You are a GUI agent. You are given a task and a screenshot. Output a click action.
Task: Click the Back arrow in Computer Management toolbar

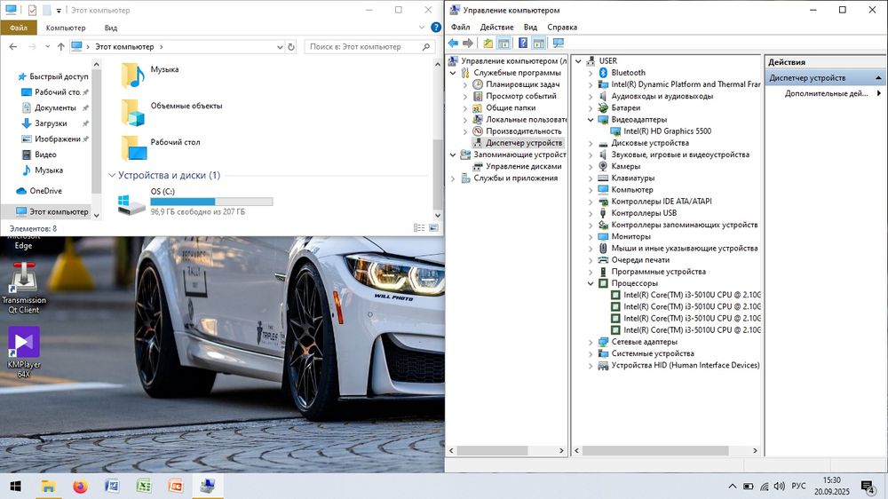point(453,43)
